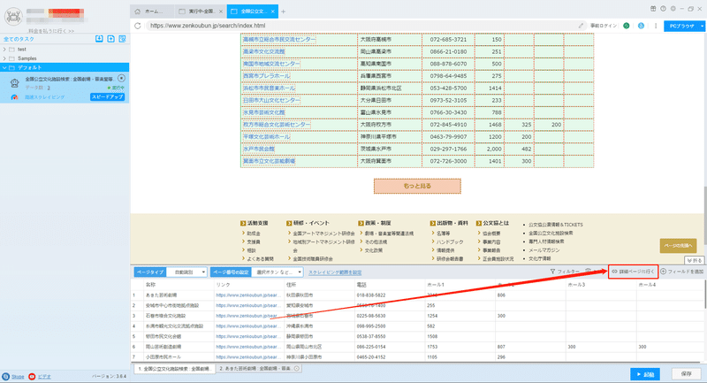Click the 料金を払うに行く link
707x383 pixels.
coord(51,31)
